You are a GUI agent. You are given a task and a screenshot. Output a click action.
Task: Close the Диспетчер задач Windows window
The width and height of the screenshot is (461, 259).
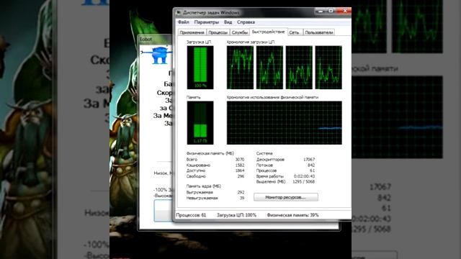pyautogui.click(x=345, y=11)
